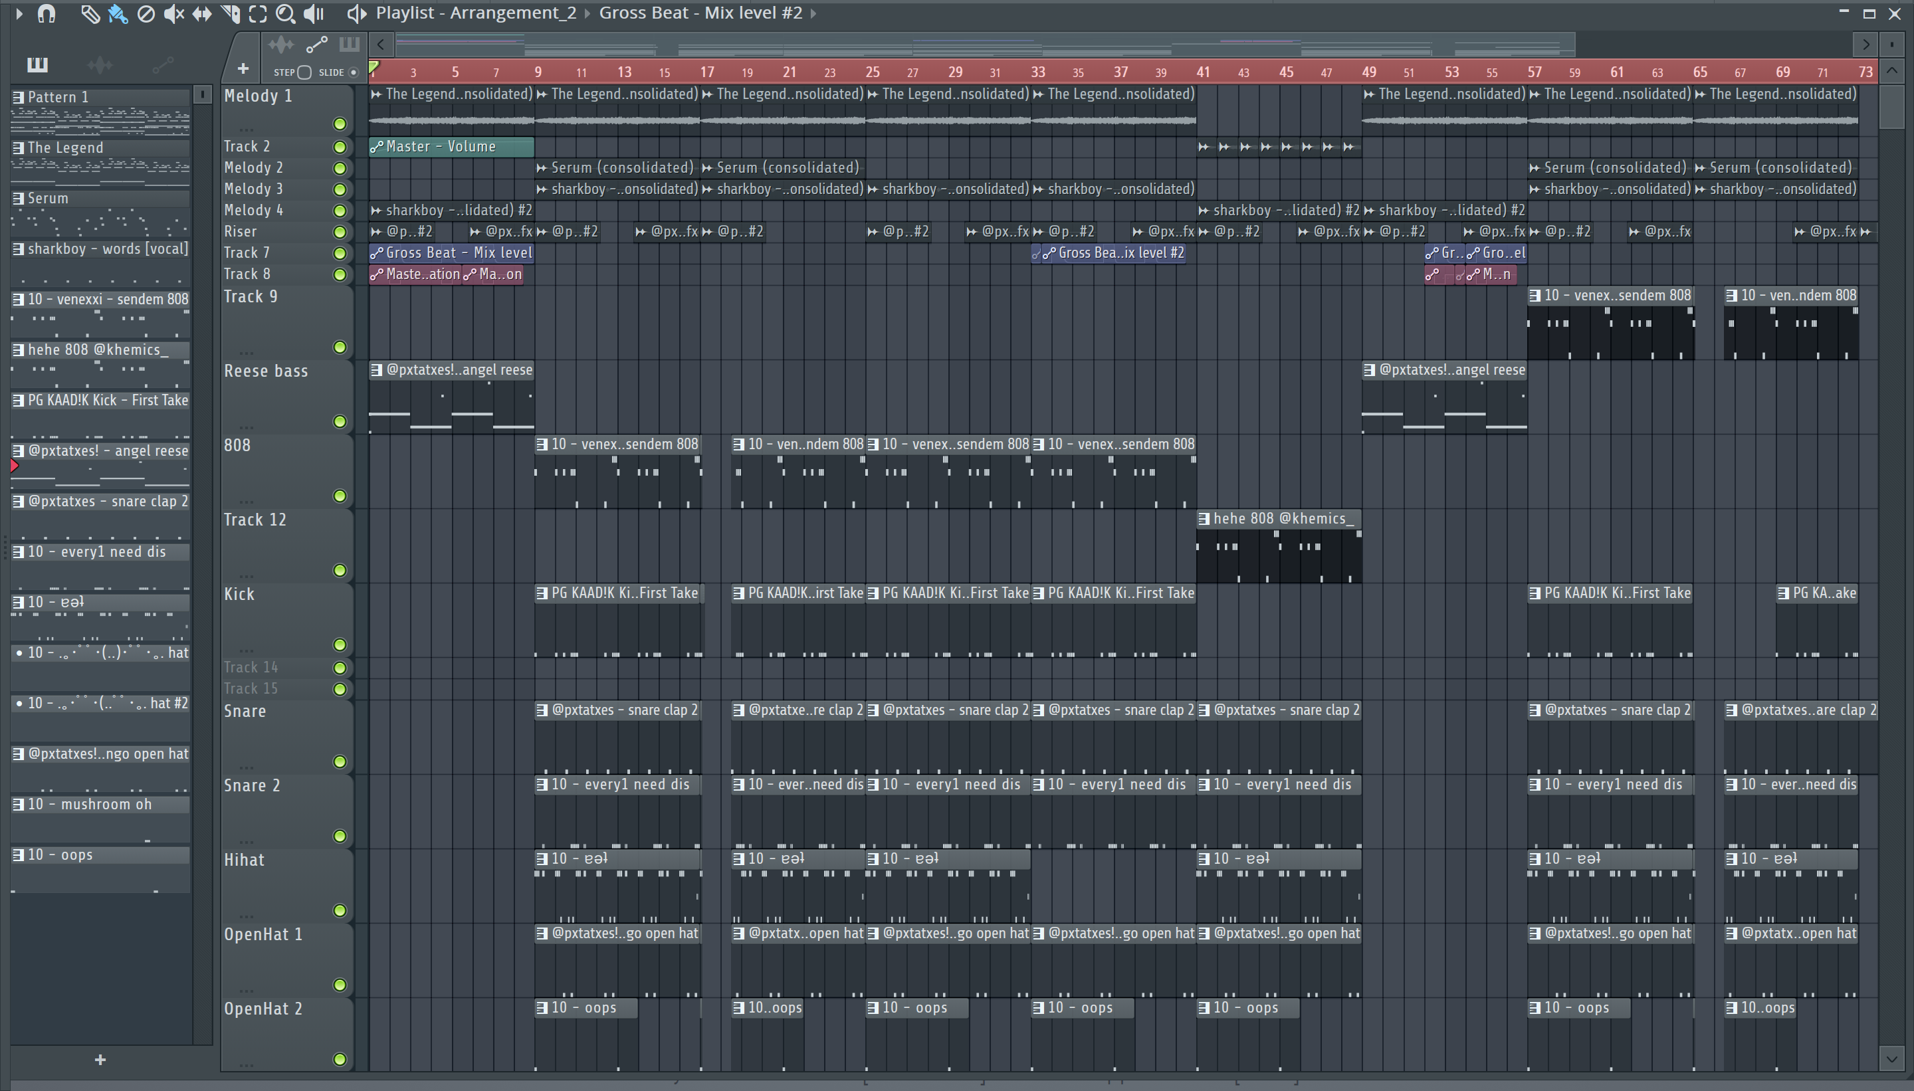Mute the 808 track
Image resolution: width=1914 pixels, height=1091 pixels.
point(340,496)
